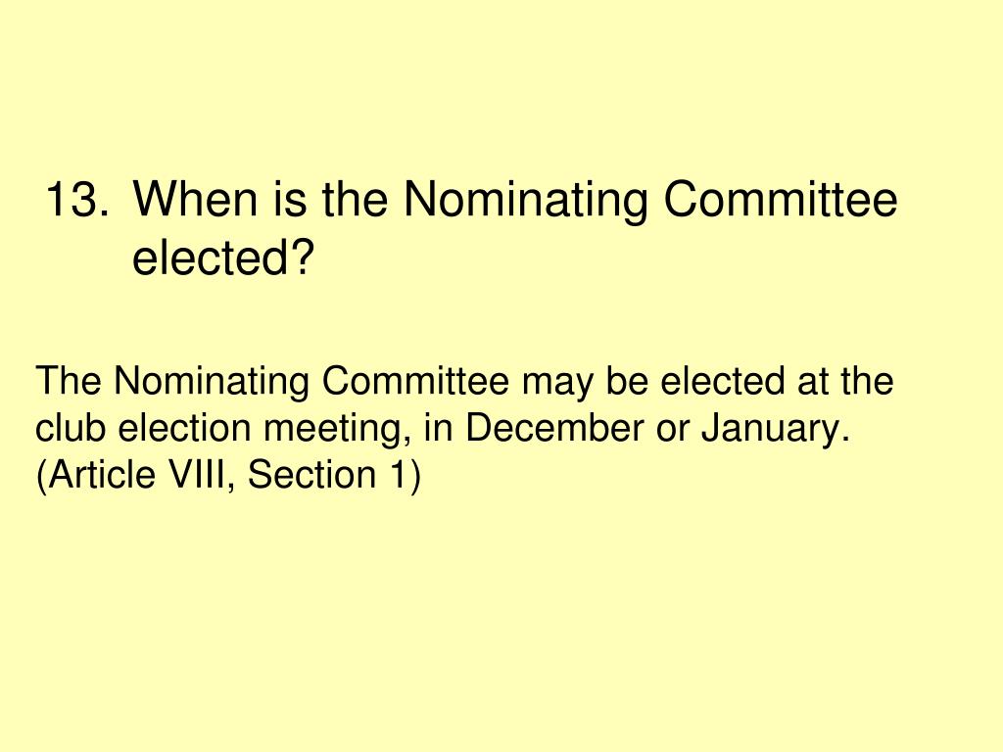Click the word "club" in the answer

tap(70, 427)
